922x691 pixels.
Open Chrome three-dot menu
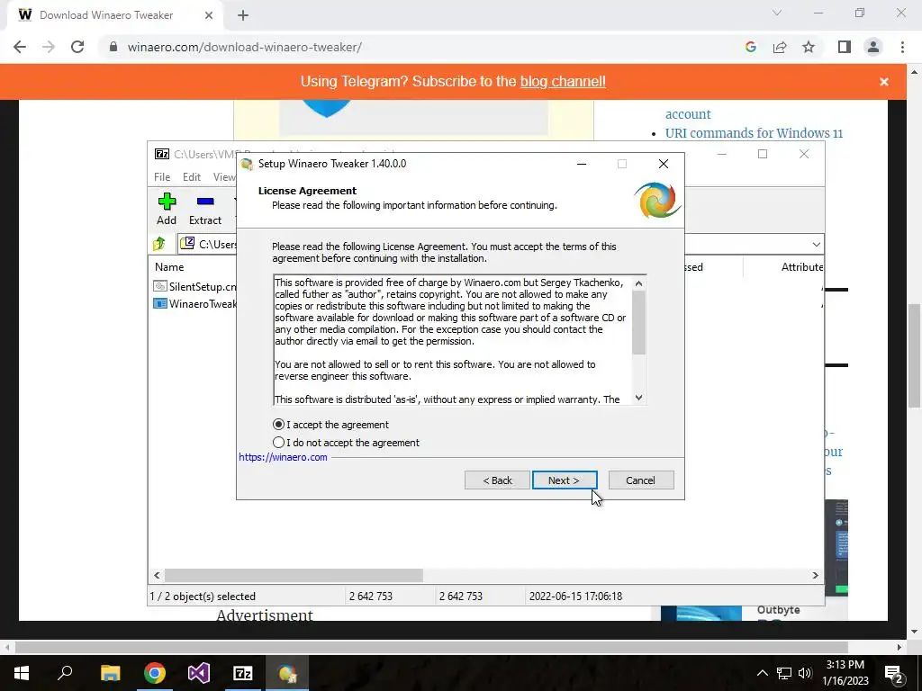tap(902, 47)
